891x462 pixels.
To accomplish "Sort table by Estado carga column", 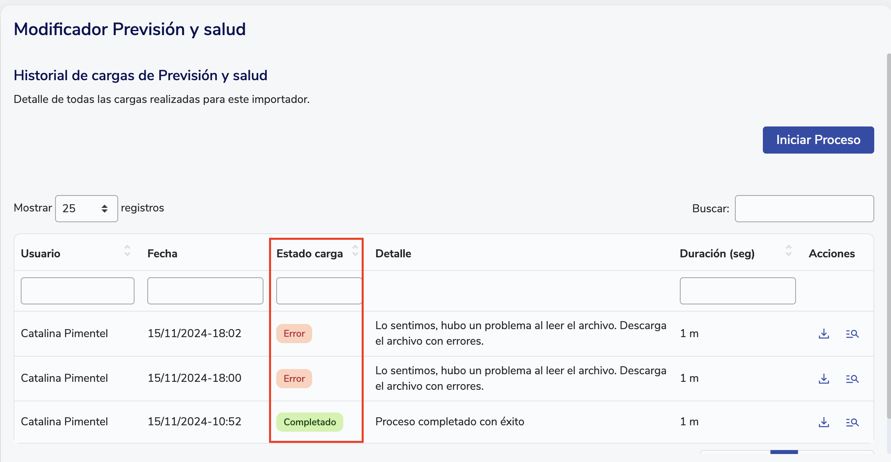I will tap(355, 251).
